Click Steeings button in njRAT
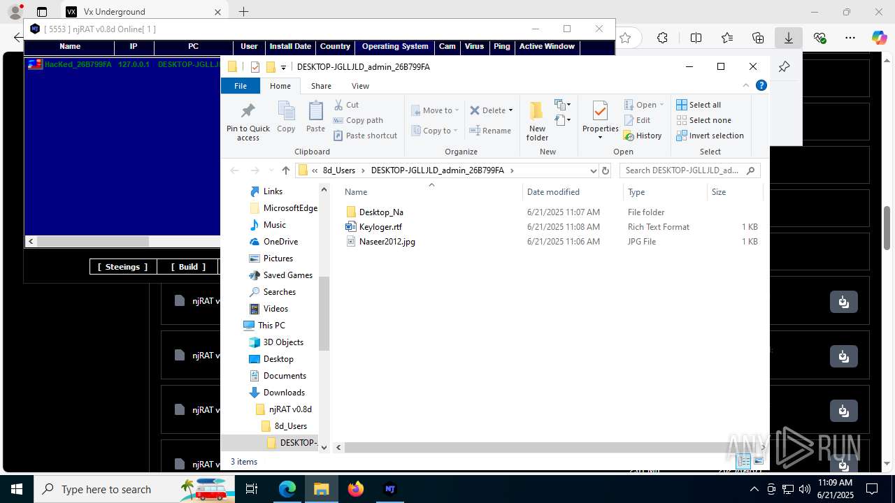 (x=122, y=267)
